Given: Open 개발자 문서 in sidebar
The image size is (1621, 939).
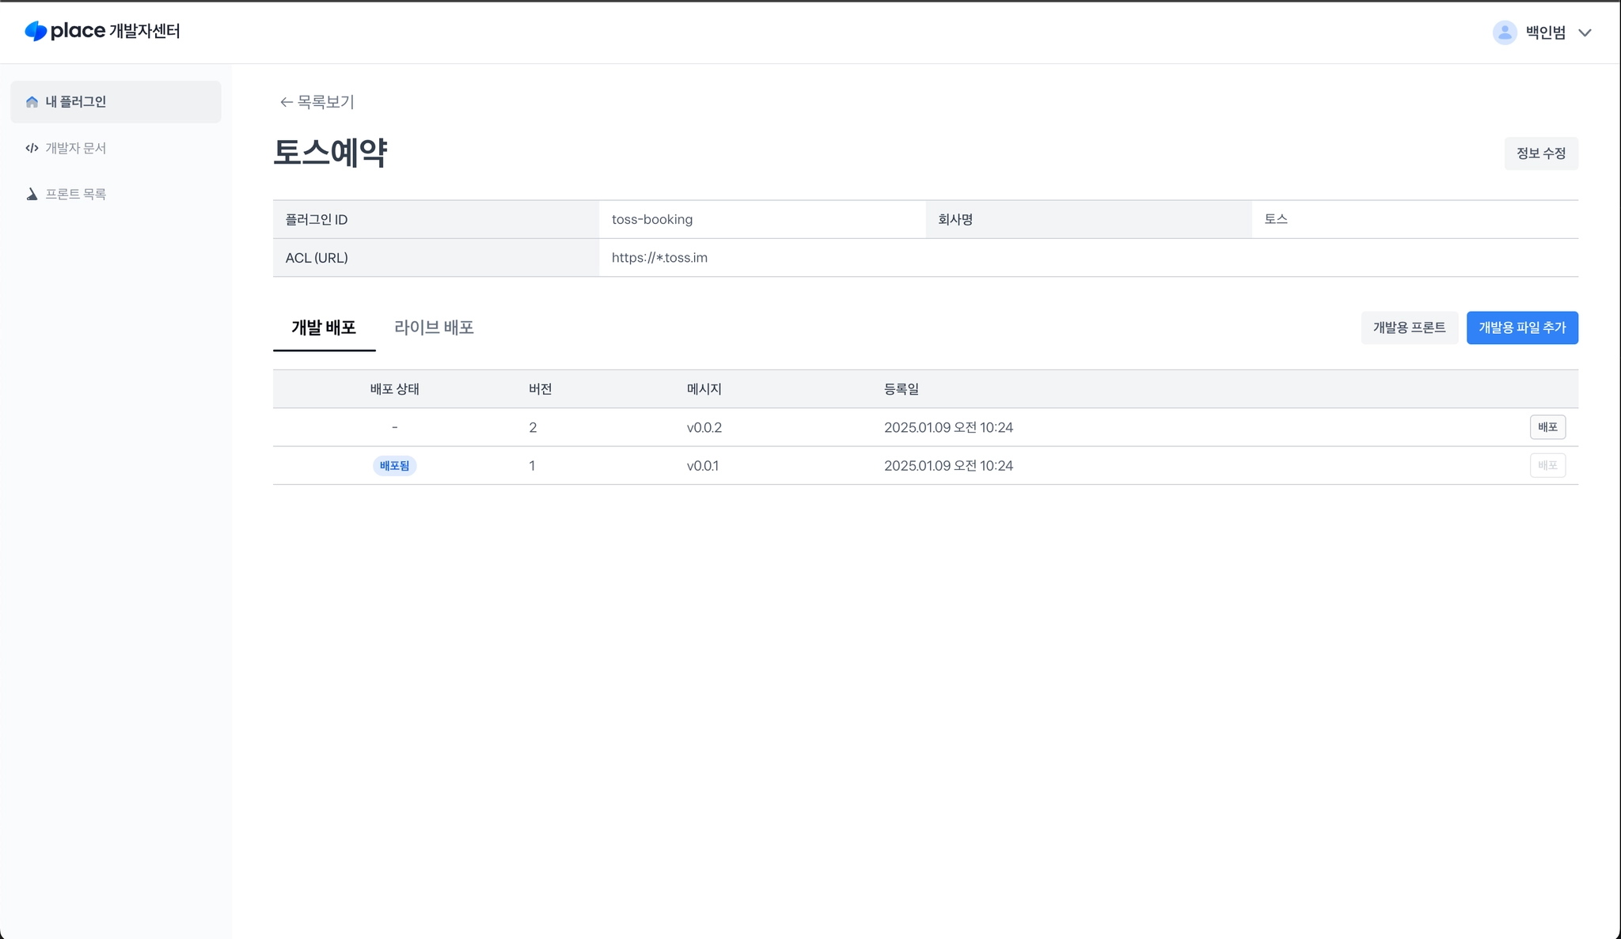Looking at the screenshot, I should (x=75, y=148).
